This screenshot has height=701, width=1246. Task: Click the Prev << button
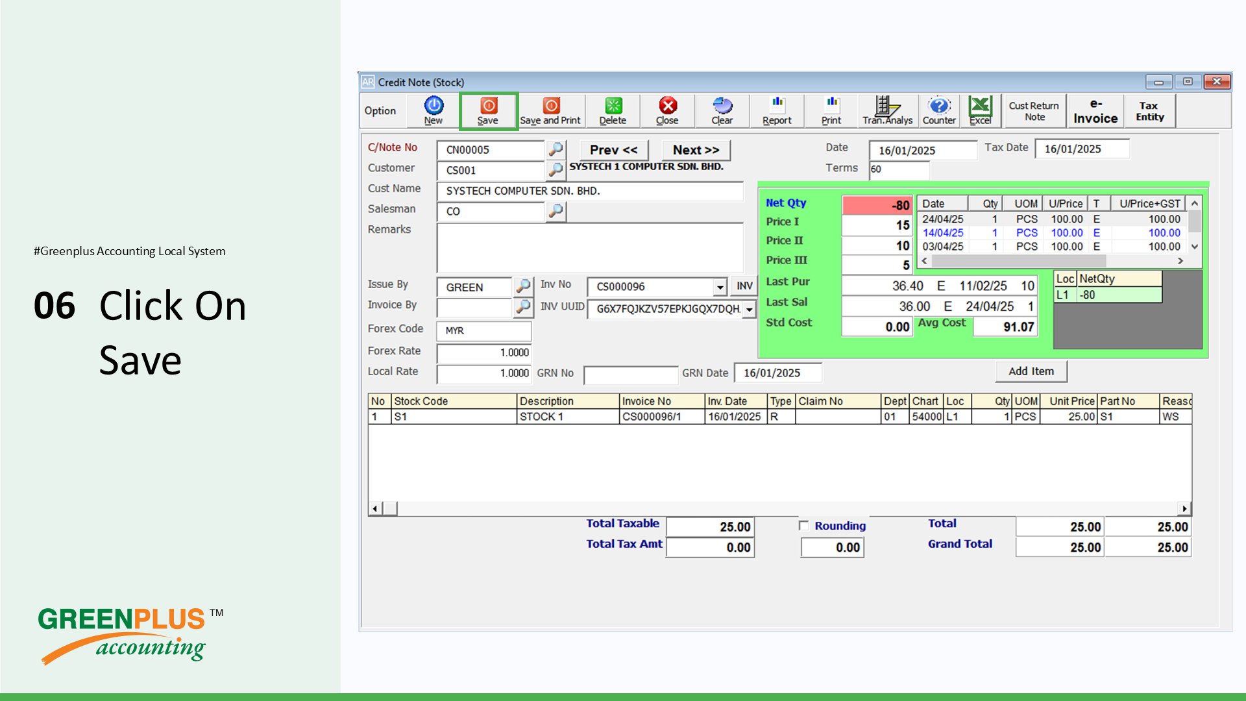click(x=614, y=150)
